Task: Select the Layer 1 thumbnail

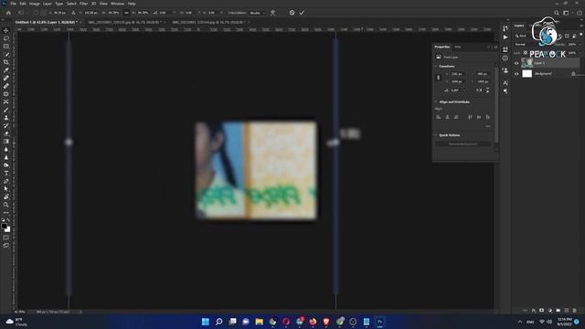Action: pyautogui.click(x=526, y=63)
